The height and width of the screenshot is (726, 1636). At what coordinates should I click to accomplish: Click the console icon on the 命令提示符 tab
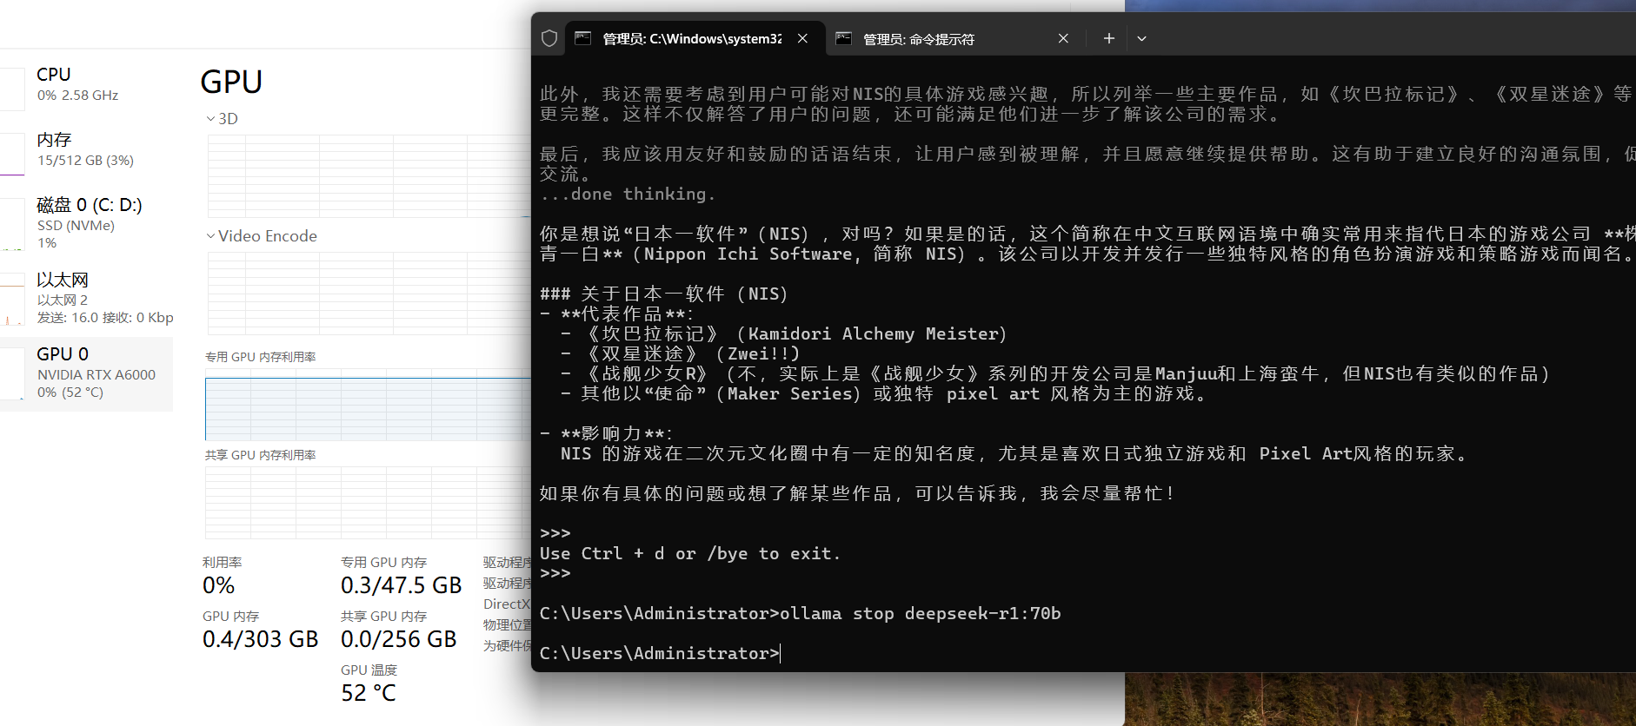pos(843,38)
